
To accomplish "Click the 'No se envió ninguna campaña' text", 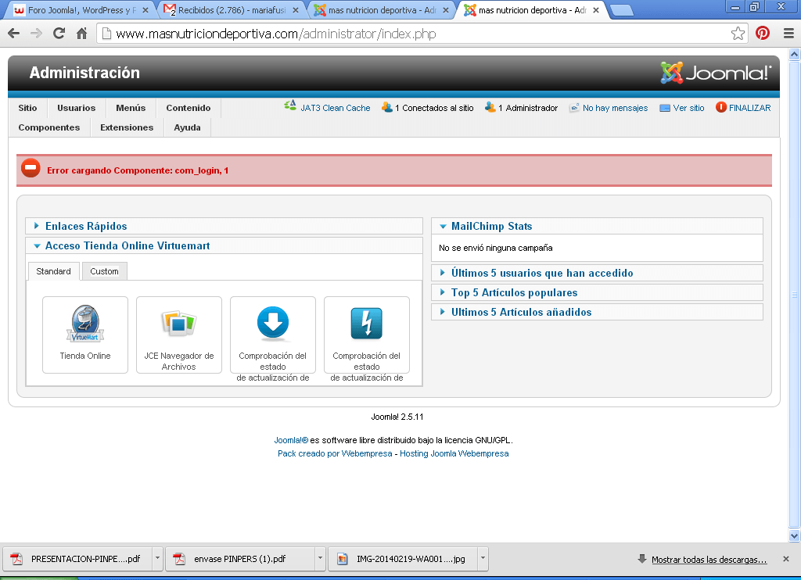I will (495, 248).
